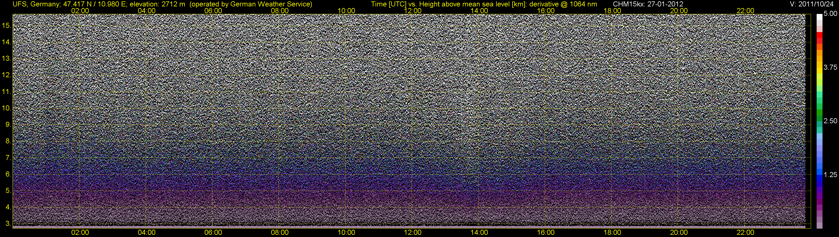Click the 8 km height axis label

pos(8,141)
